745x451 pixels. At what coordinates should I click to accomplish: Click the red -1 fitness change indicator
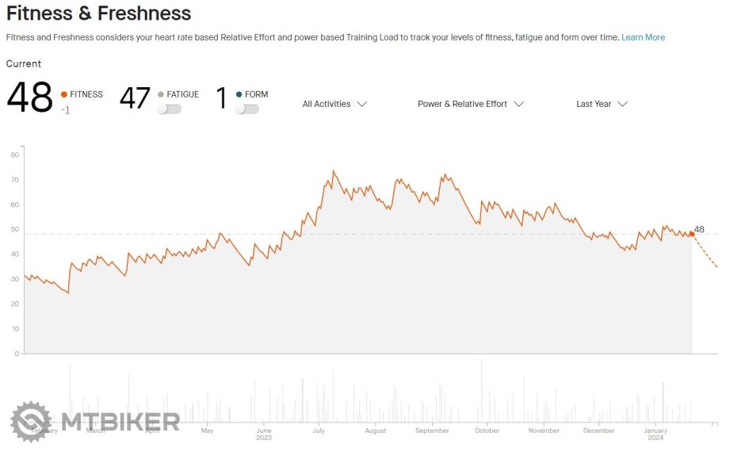tap(66, 110)
